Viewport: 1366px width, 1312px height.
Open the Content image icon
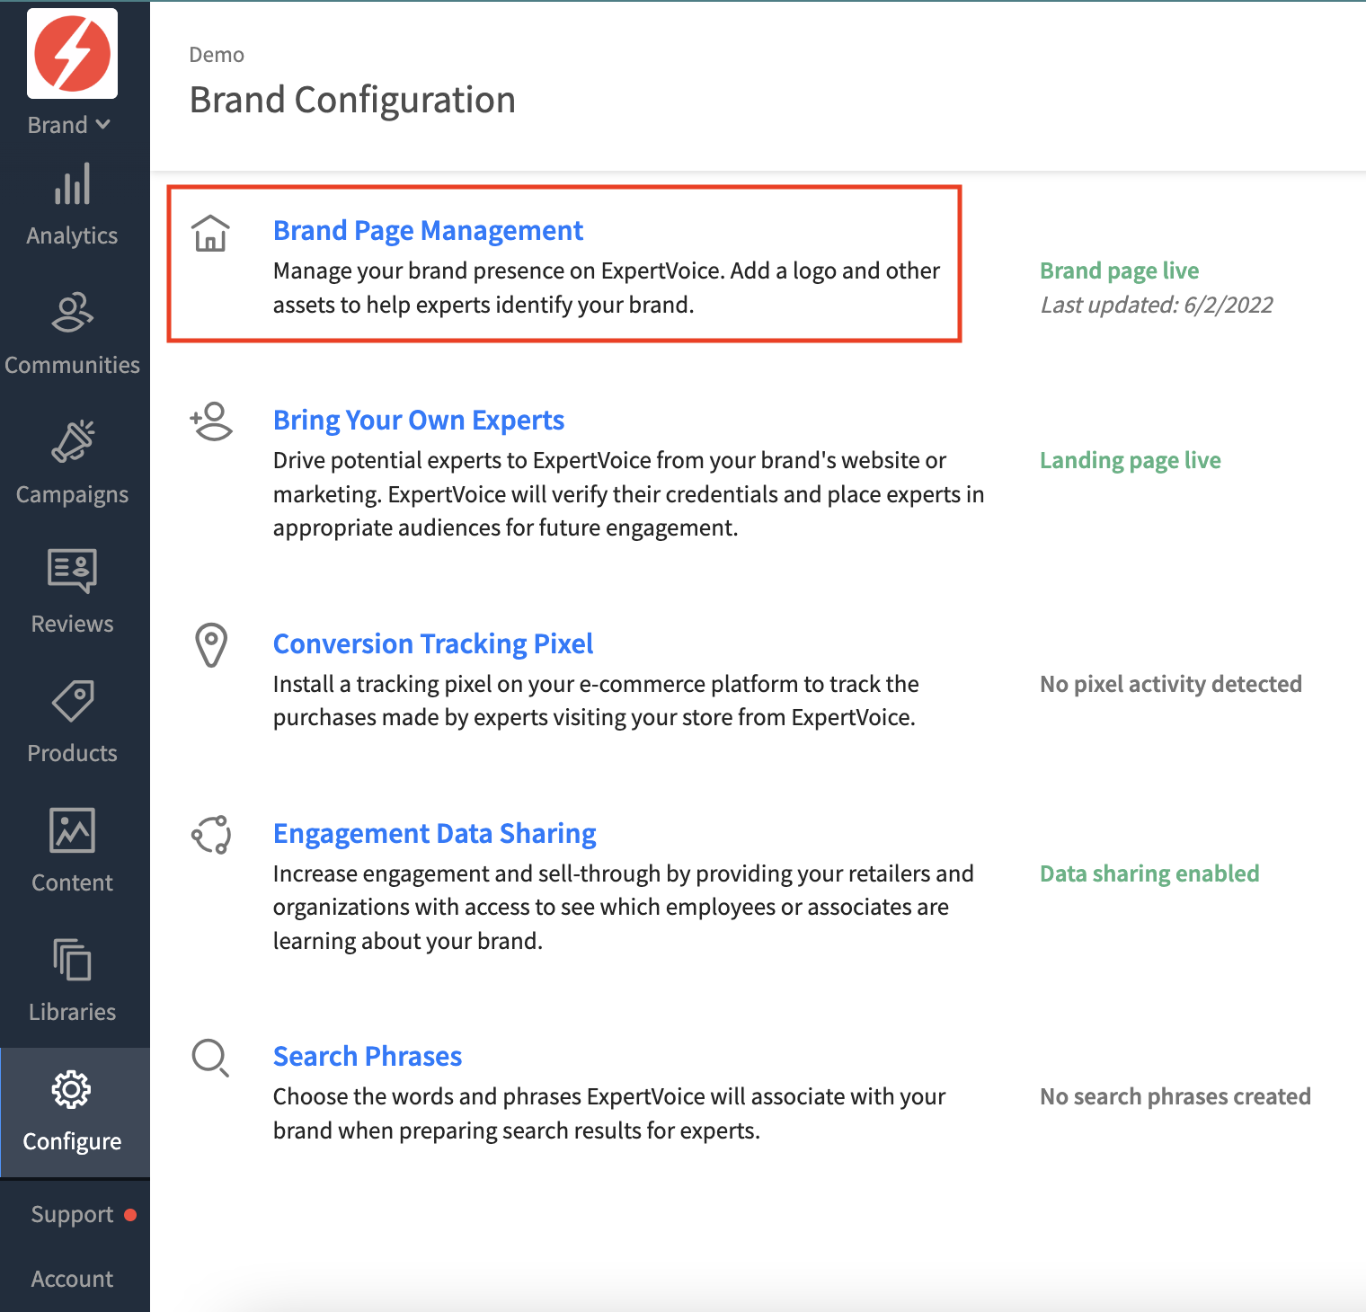pyautogui.click(x=72, y=829)
